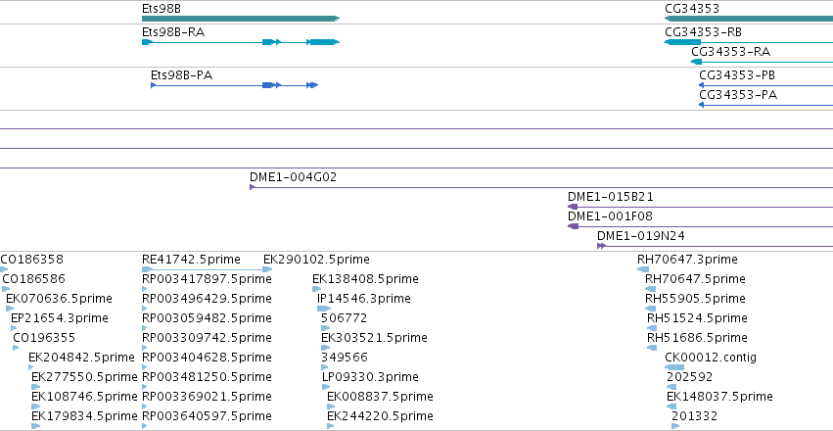Screen dimensions: 833x431
Task: Select the EK204842.5prime label
Action: 82,358
